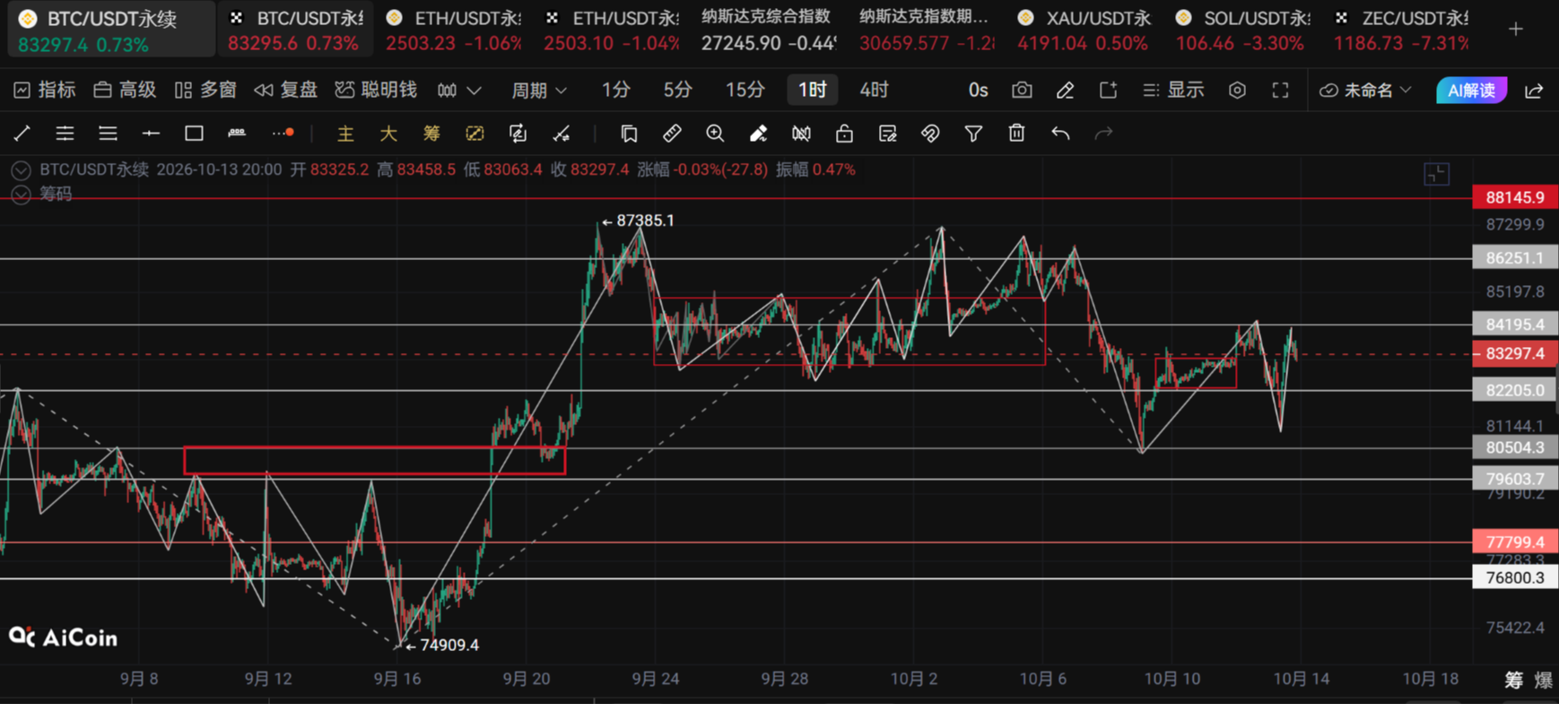1559x712 pixels.
Task: Expand the 周期 period dropdown
Action: [x=539, y=90]
